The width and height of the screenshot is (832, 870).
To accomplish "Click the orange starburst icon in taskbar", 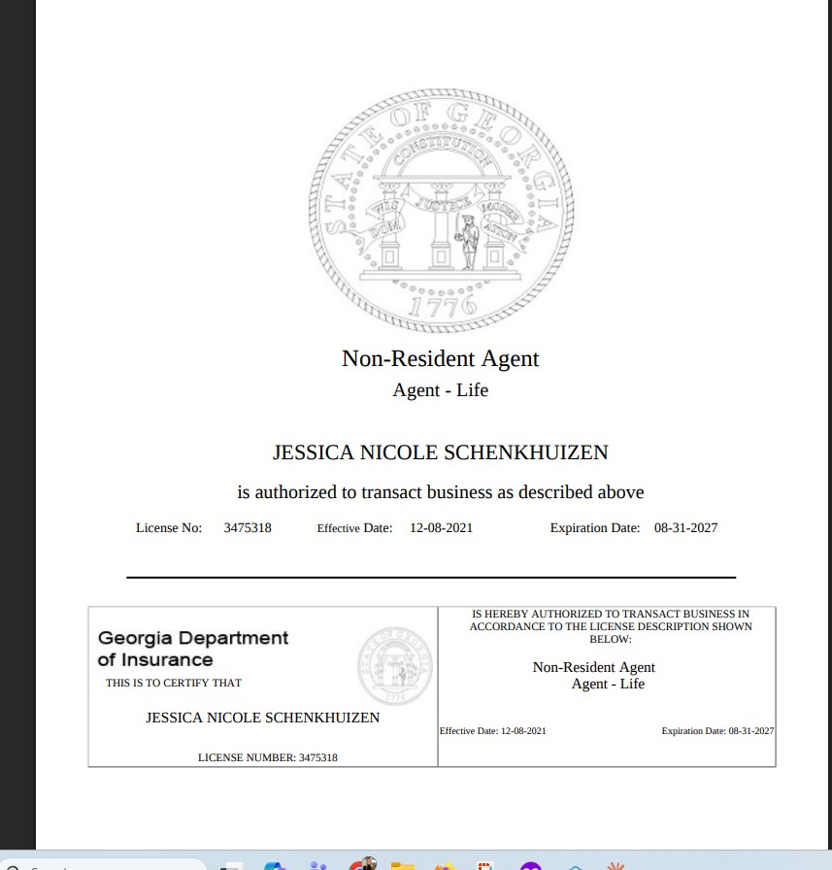I will pos(616,865).
